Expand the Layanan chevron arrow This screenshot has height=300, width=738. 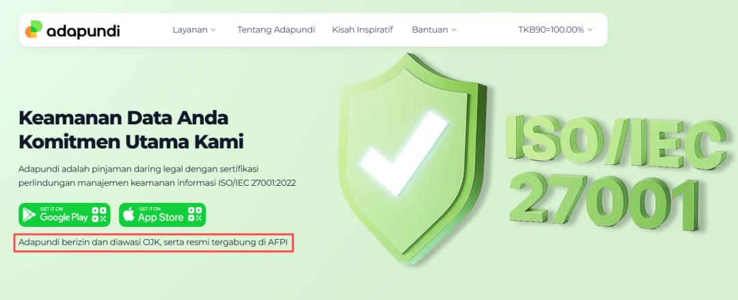click(213, 29)
